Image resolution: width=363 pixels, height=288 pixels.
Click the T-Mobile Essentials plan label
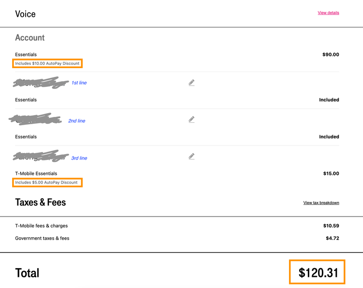pos(36,173)
